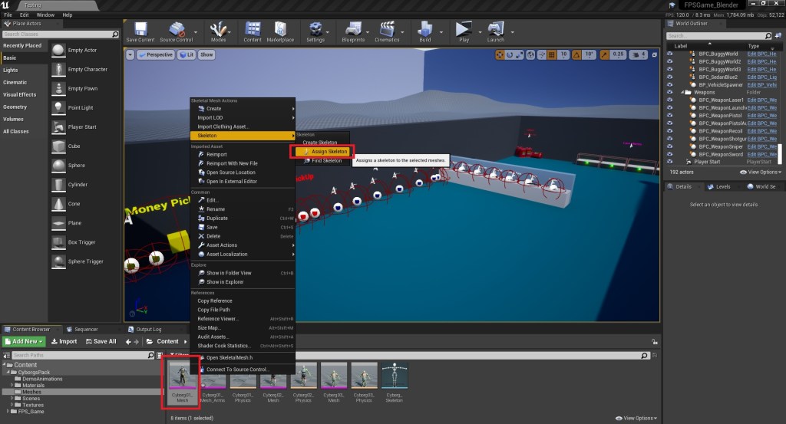Click the Add New button
The height and width of the screenshot is (424, 786).
[x=25, y=341]
